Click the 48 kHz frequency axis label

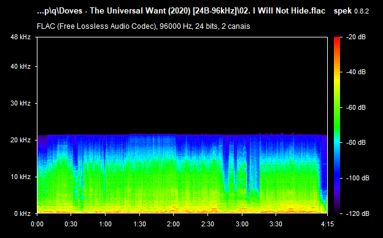(x=20, y=37)
